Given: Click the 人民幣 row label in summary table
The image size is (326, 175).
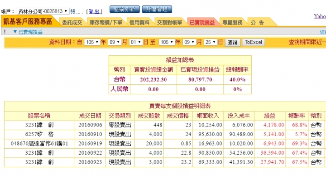Looking at the screenshot, I should click(x=120, y=89).
